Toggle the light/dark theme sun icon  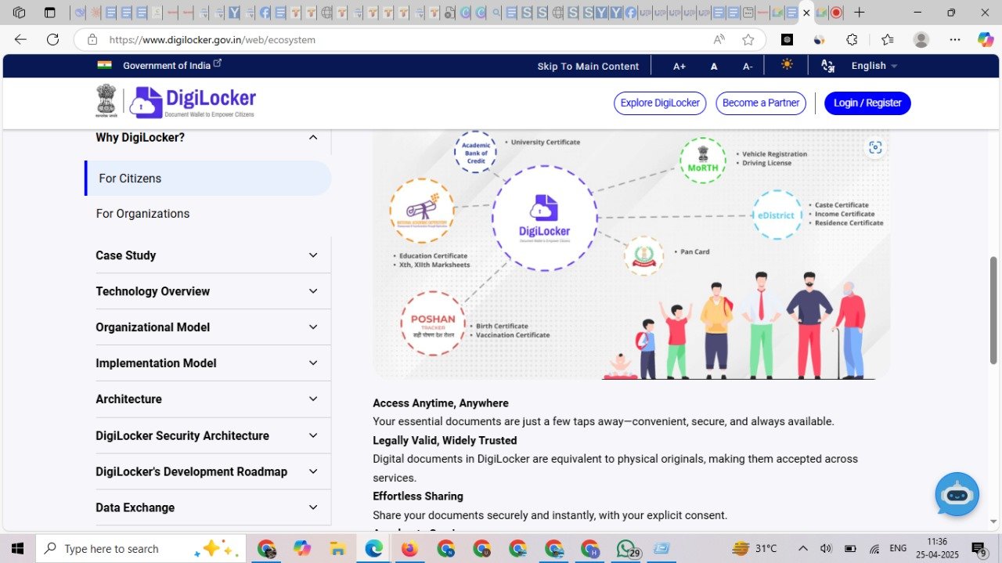click(x=787, y=65)
